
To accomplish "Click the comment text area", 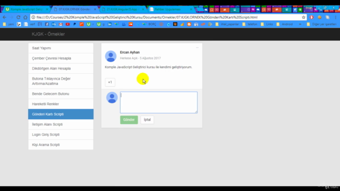I will pyautogui.click(x=159, y=102).
